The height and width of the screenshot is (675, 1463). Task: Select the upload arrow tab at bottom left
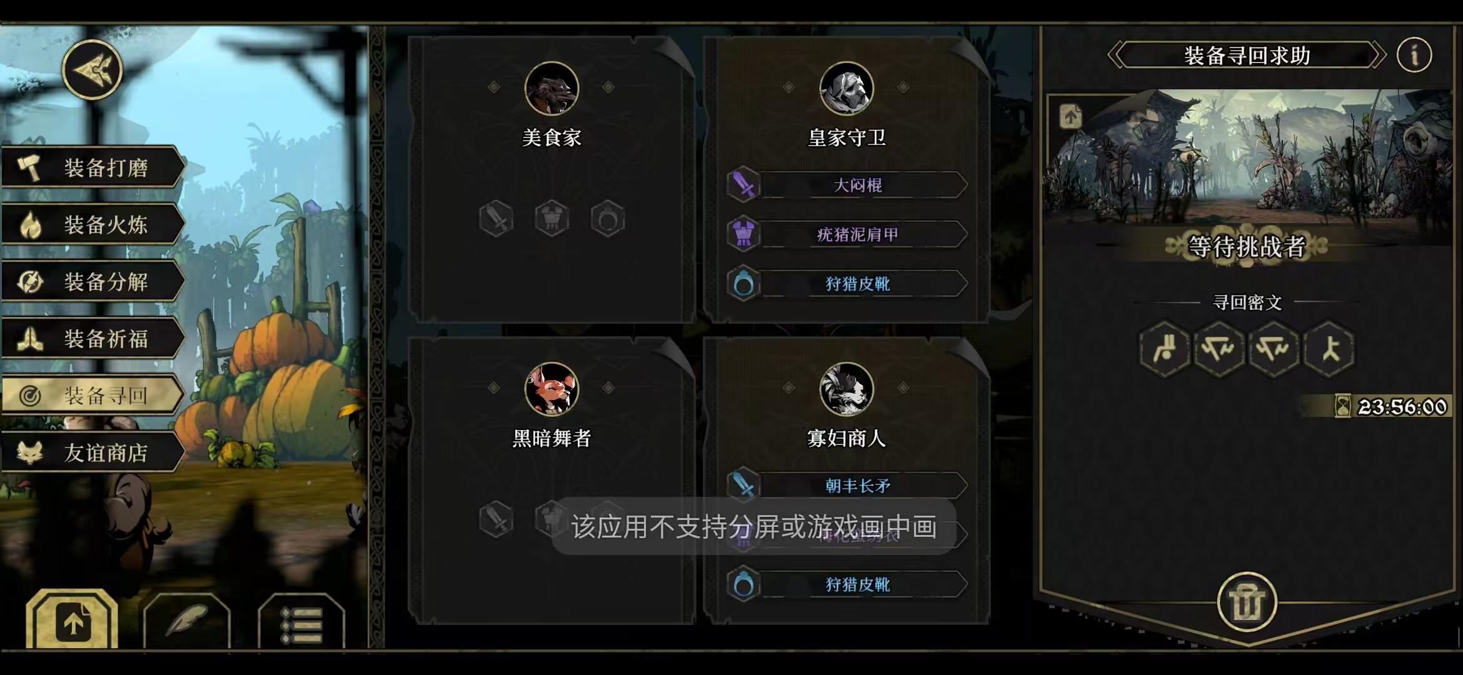(x=73, y=619)
